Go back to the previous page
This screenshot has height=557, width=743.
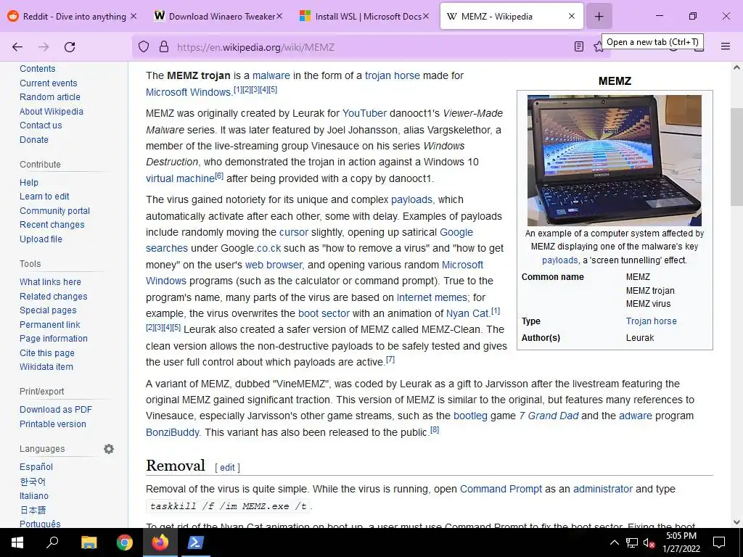click(17, 47)
